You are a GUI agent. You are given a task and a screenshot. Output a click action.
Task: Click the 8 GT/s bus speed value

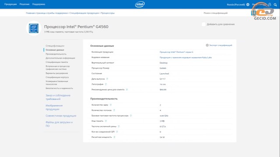click(163, 126)
